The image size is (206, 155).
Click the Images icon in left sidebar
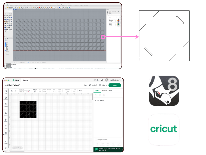[x=6, y=120]
